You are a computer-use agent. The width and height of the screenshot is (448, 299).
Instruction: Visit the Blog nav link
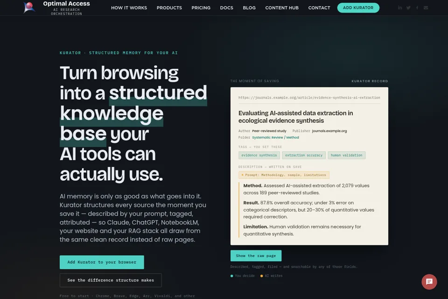249,8
